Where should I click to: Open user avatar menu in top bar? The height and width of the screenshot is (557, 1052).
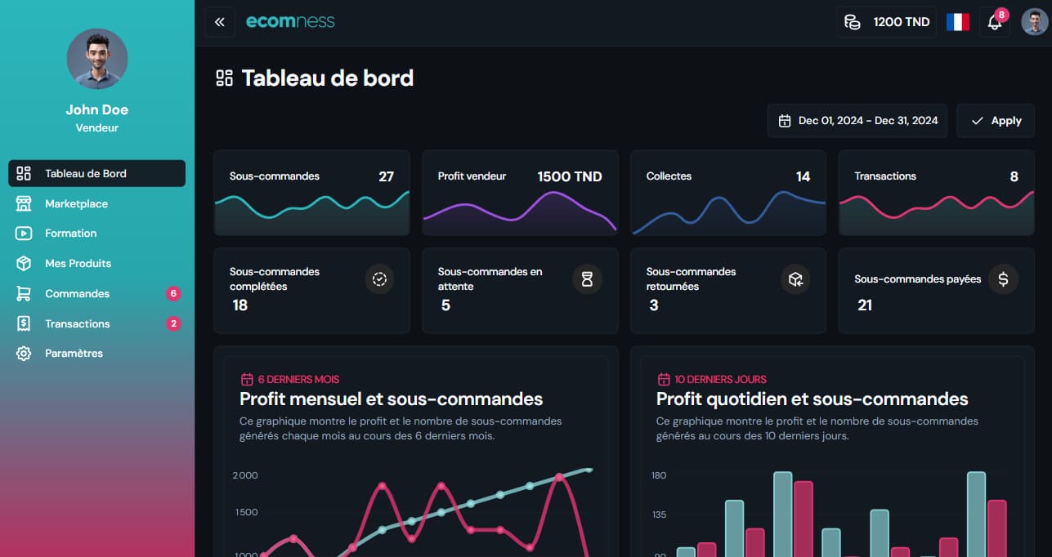click(x=1034, y=22)
